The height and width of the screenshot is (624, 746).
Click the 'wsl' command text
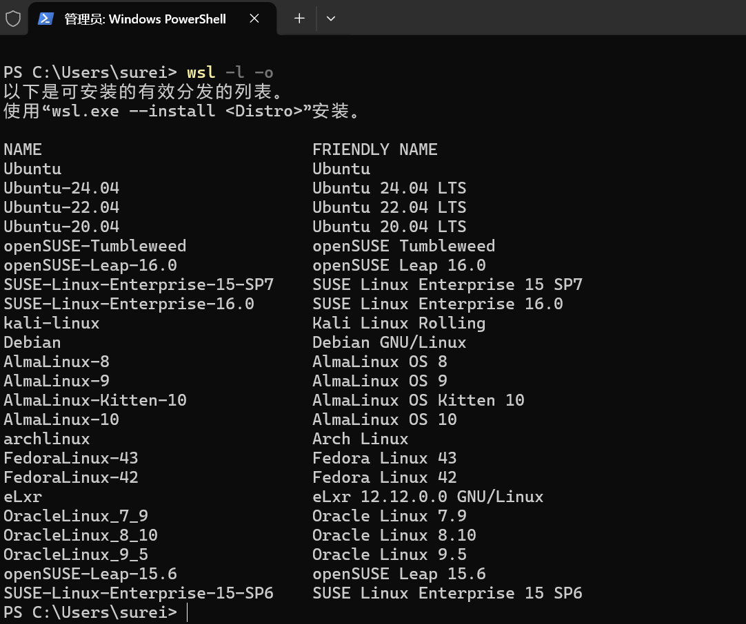pyautogui.click(x=201, y=72)
